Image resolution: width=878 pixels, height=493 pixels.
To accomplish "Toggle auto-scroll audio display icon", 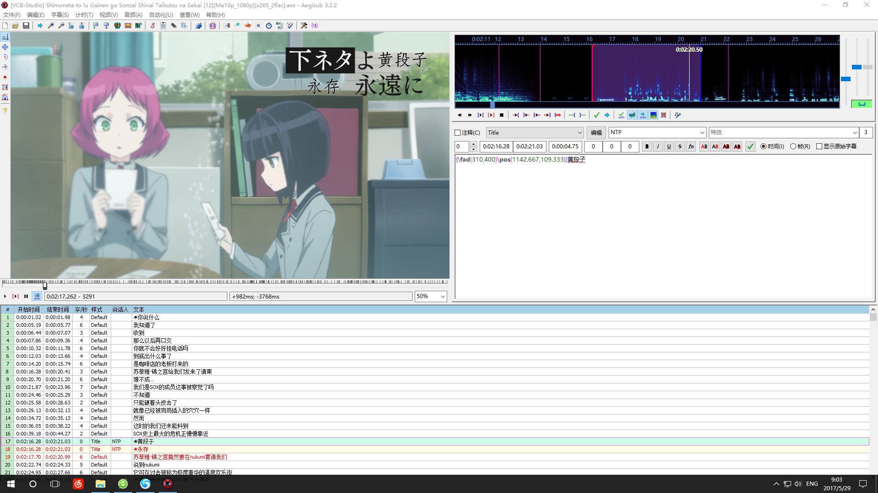I will (x=643, y=115).
